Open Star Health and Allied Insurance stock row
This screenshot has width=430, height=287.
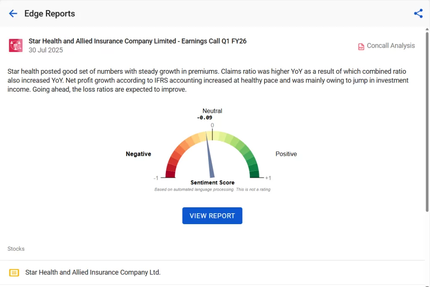(x=93, y=272)
